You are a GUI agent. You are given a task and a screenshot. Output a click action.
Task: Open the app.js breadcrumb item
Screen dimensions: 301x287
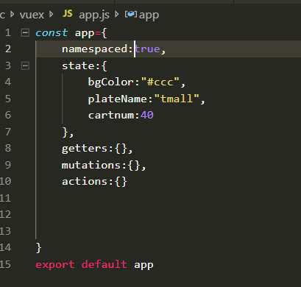(94, 15)
